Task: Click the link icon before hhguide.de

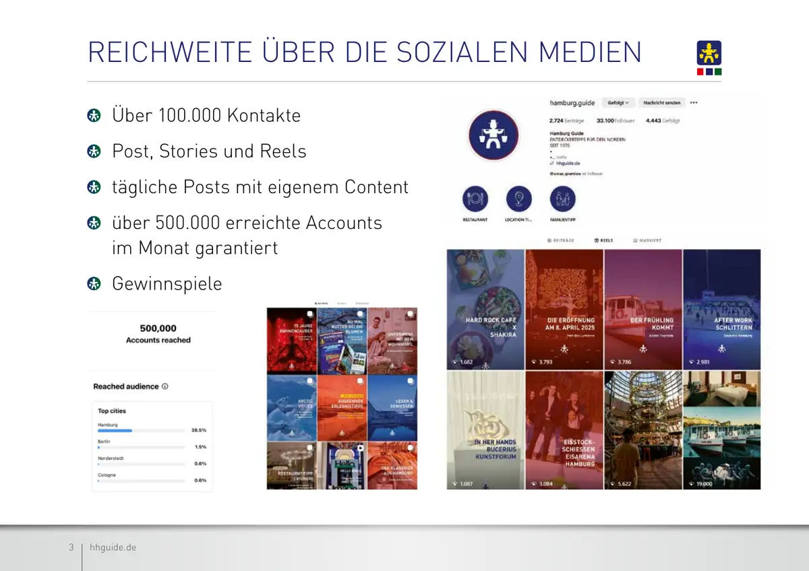Action: tap(551, 162)
